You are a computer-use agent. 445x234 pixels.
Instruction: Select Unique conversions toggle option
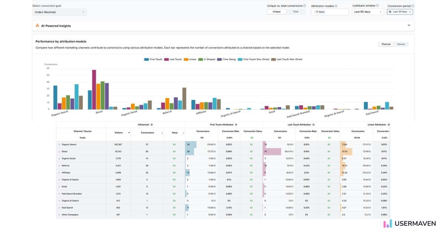click(277, 12)
